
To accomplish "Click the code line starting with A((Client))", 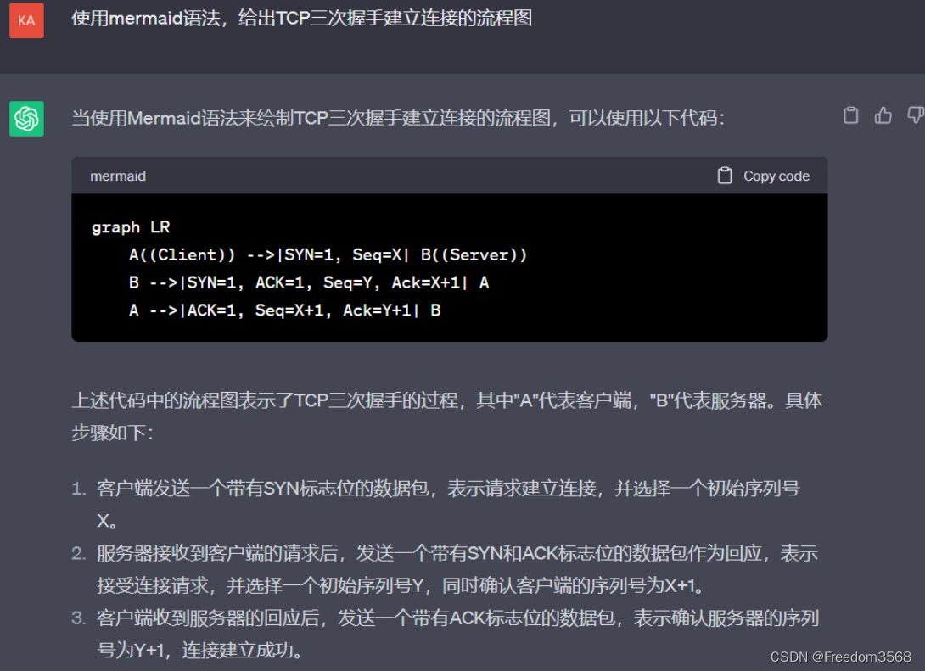I will (x=328, y=254).
